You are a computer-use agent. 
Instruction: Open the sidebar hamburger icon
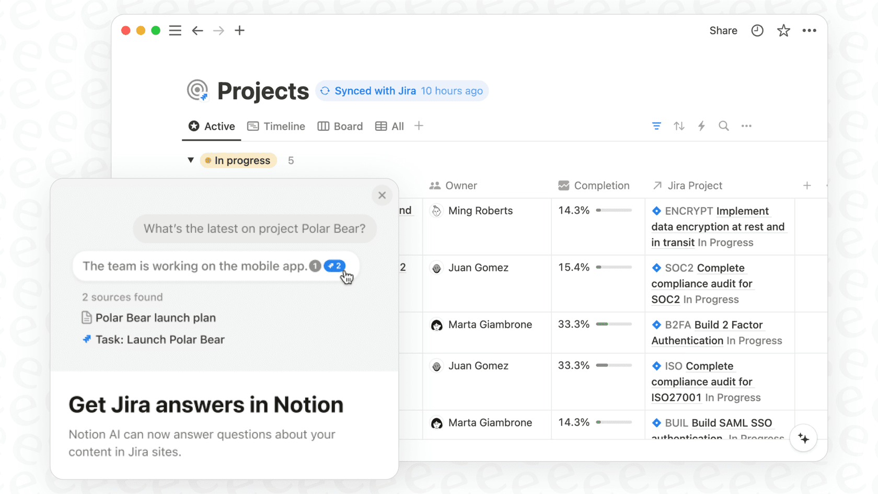(175, 30)
